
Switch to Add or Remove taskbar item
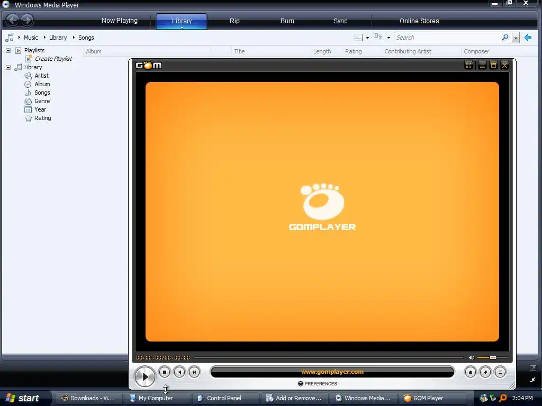[x=294, y=398]
